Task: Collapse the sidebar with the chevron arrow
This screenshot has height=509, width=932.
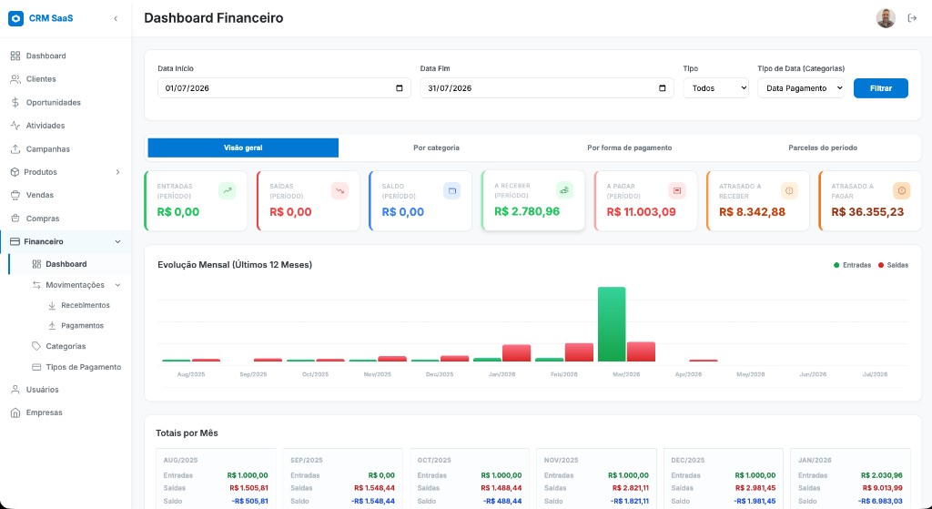Action: pos(116,18)
